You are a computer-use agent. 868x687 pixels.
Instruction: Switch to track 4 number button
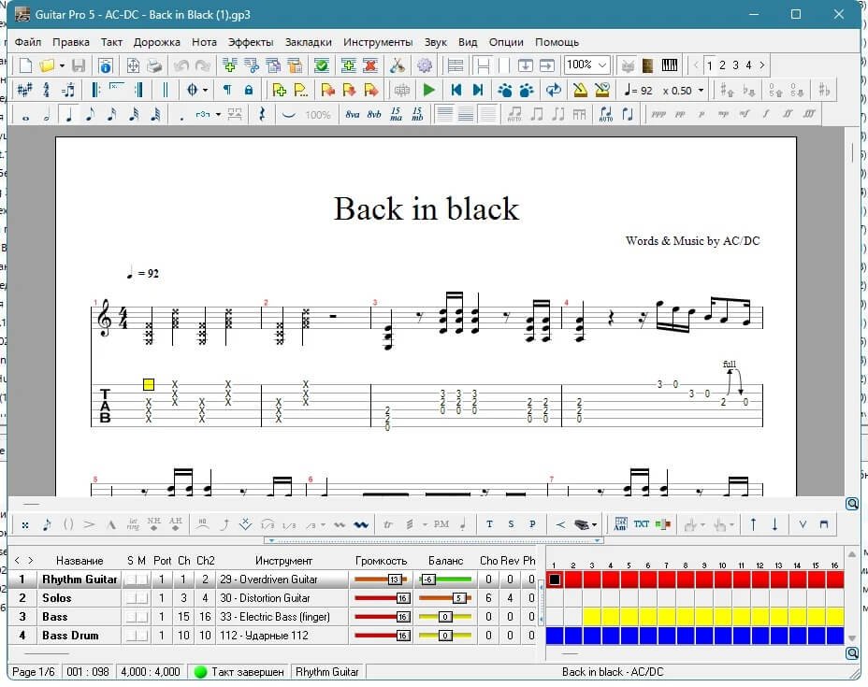click(748, 65)
